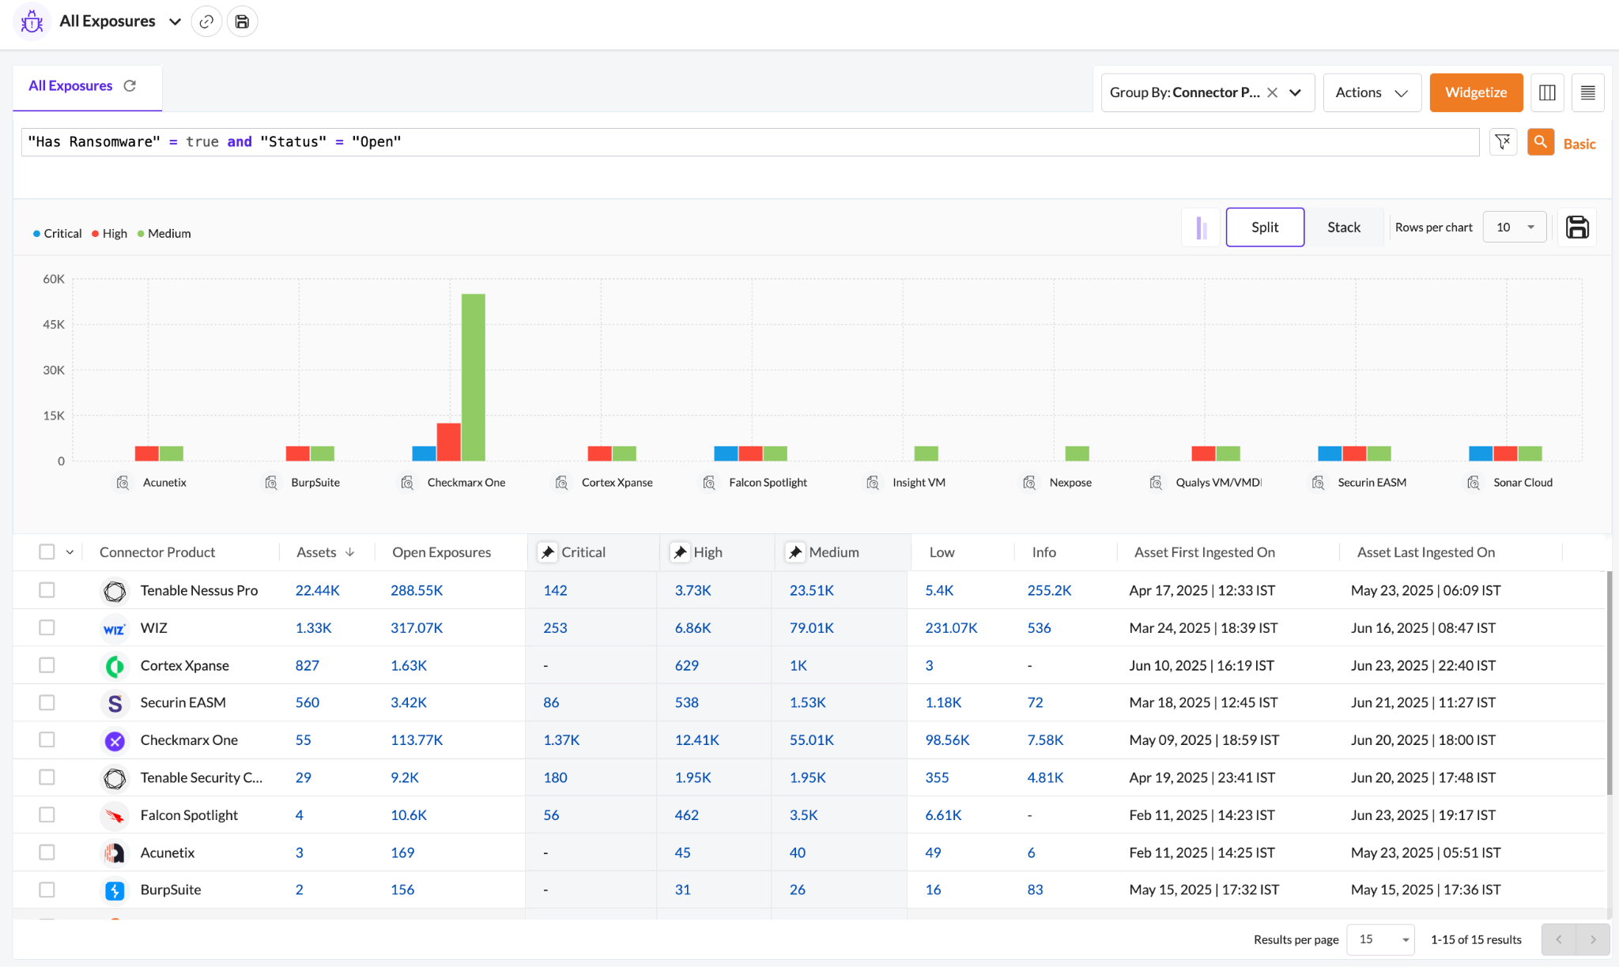
Task: Select the Tenable Nessus Pro row checkbox
Action: [47, 590]
